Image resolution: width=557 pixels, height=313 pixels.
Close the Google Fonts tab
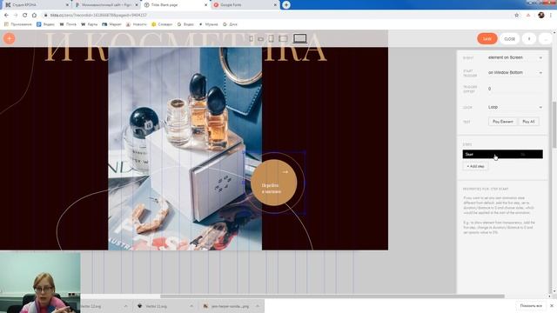tap(275, 5)
